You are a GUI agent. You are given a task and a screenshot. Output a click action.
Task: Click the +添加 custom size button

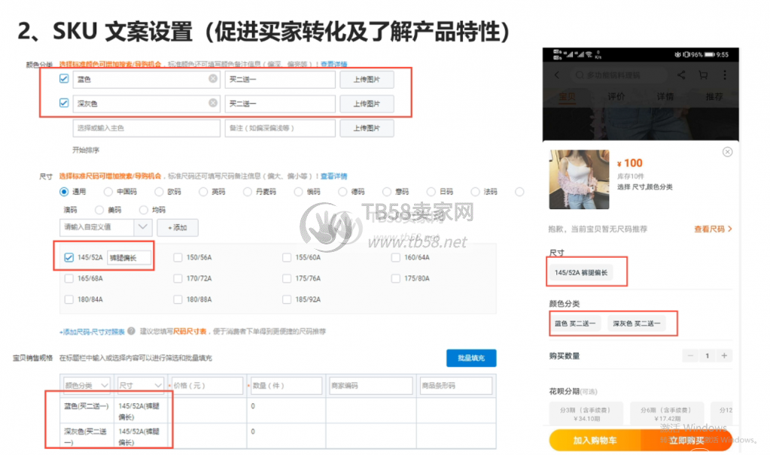(x=178, y=227)
